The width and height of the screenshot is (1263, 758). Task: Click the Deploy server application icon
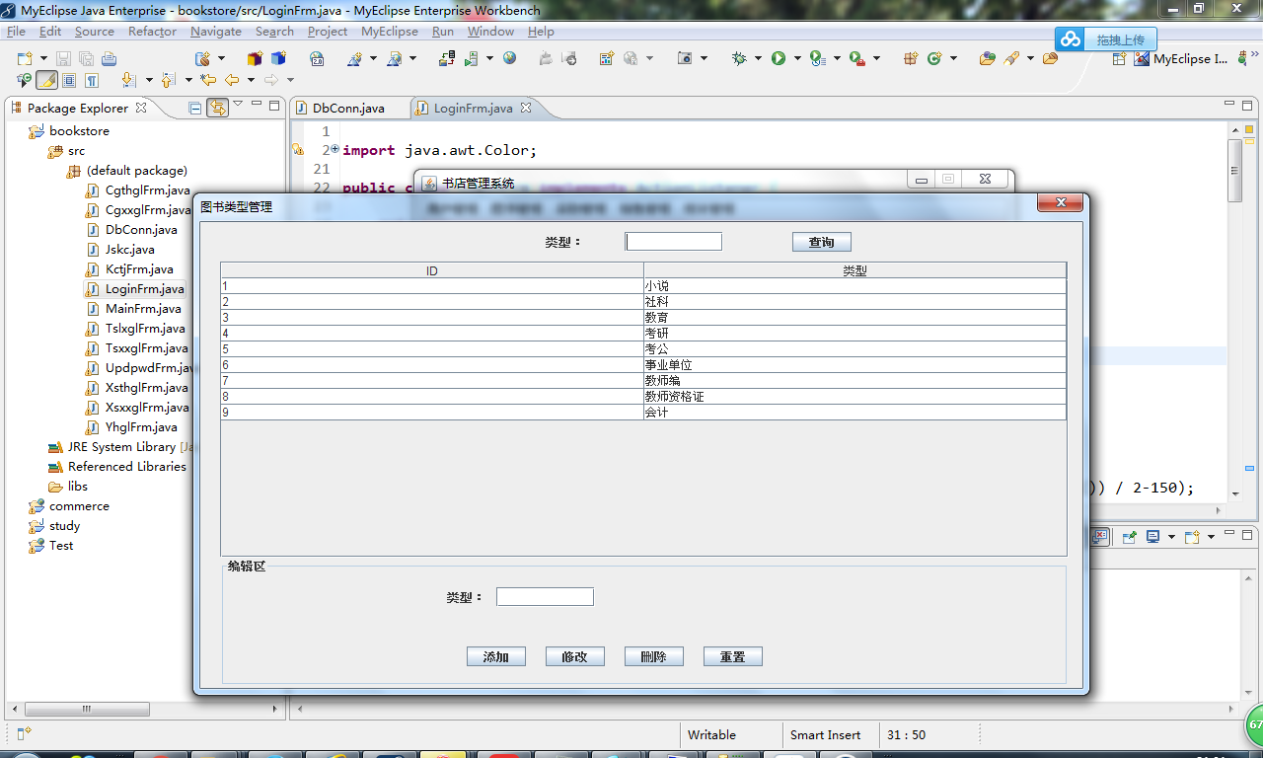(x=447, y=58)
